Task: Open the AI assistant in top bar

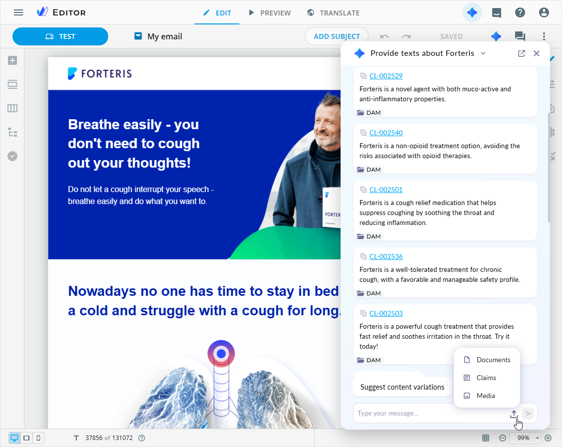Action: click(x=472, y=12)
